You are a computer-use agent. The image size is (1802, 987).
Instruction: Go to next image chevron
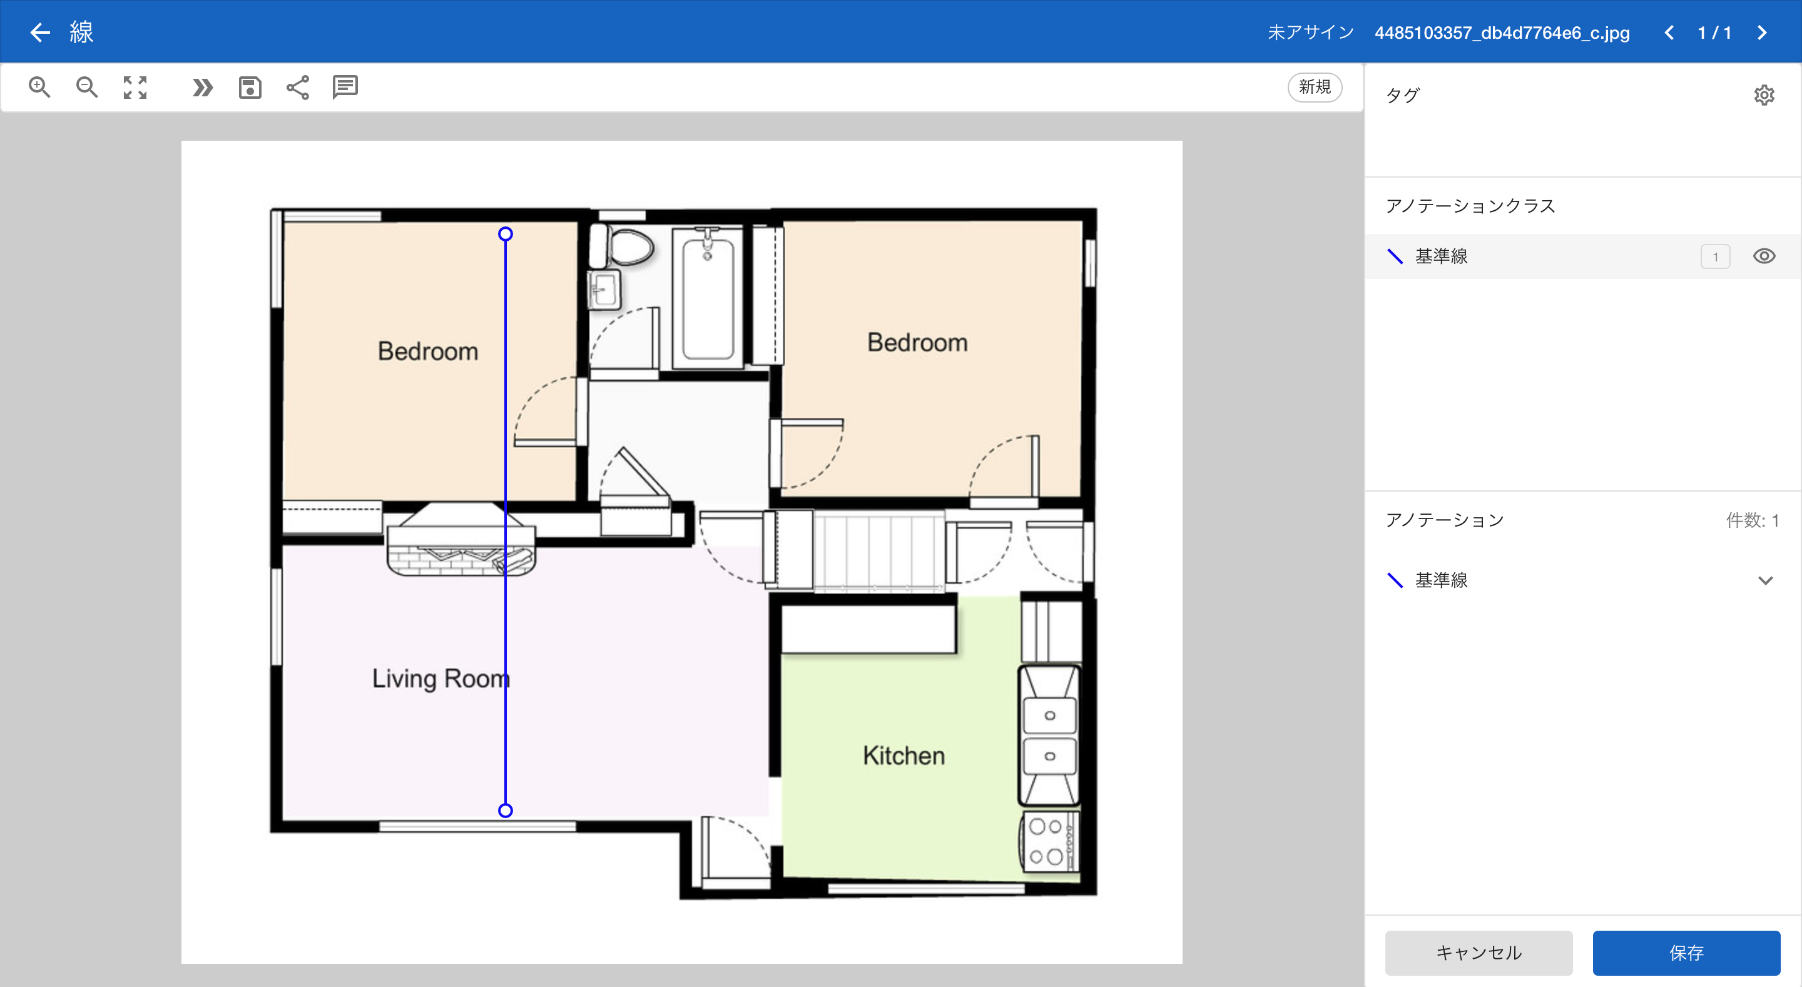(x=1761, y=33)
